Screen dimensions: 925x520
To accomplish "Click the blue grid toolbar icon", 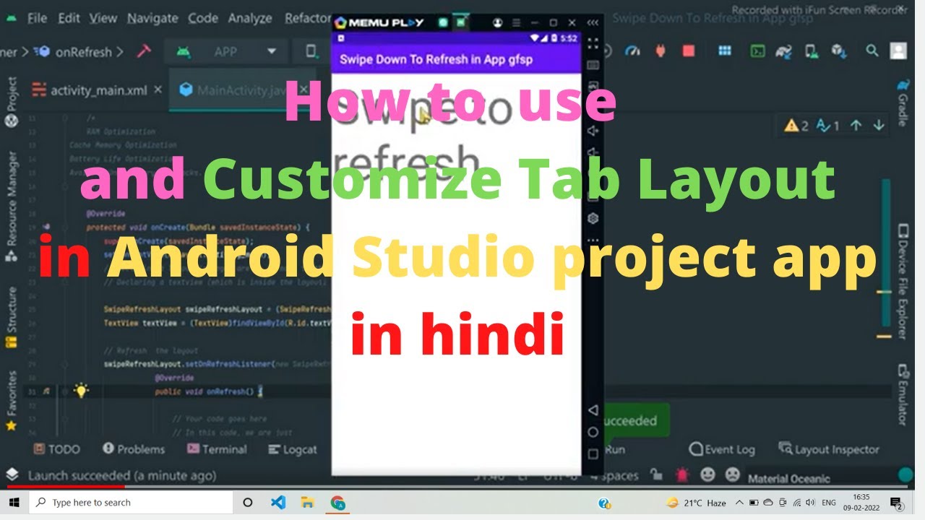I will coord(725,51).
